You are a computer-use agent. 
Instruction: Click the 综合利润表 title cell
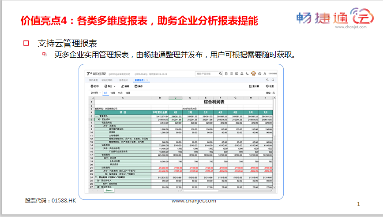pos(214,102)
